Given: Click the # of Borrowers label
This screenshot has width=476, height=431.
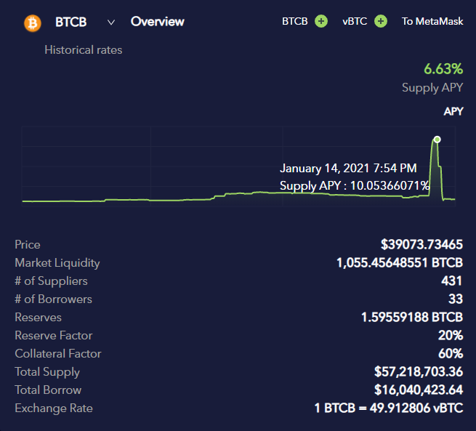Looking at the screenshot, I should [54, 299].
